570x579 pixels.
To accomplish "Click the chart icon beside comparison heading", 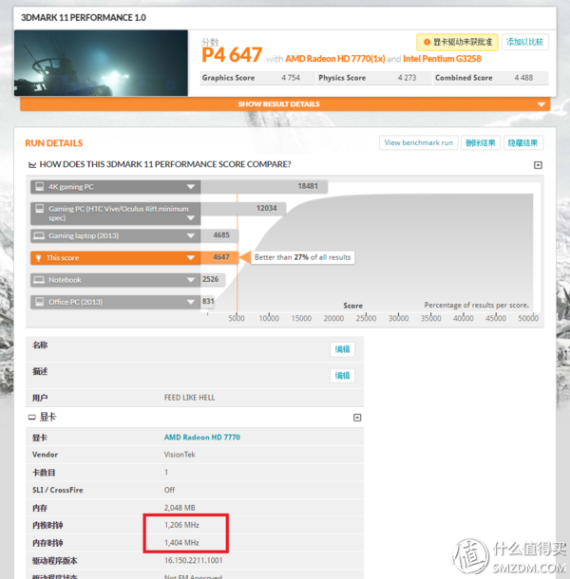I will [x=32, y=165].
